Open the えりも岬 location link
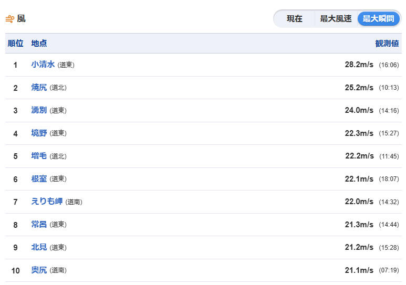Viewport: 406px width, 285px height. (x=47, y=202)
